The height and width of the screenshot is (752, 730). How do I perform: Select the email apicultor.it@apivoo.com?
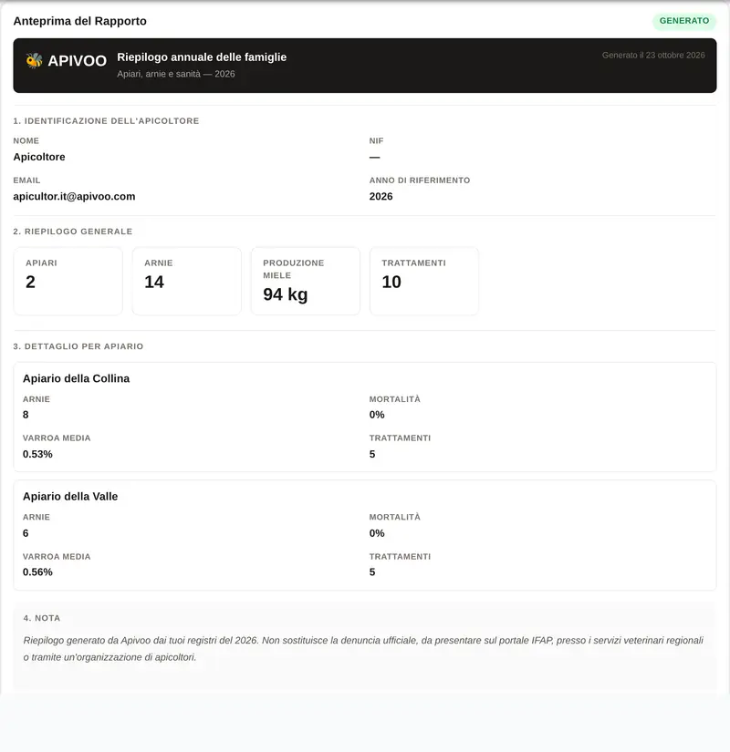pos(75,197)
